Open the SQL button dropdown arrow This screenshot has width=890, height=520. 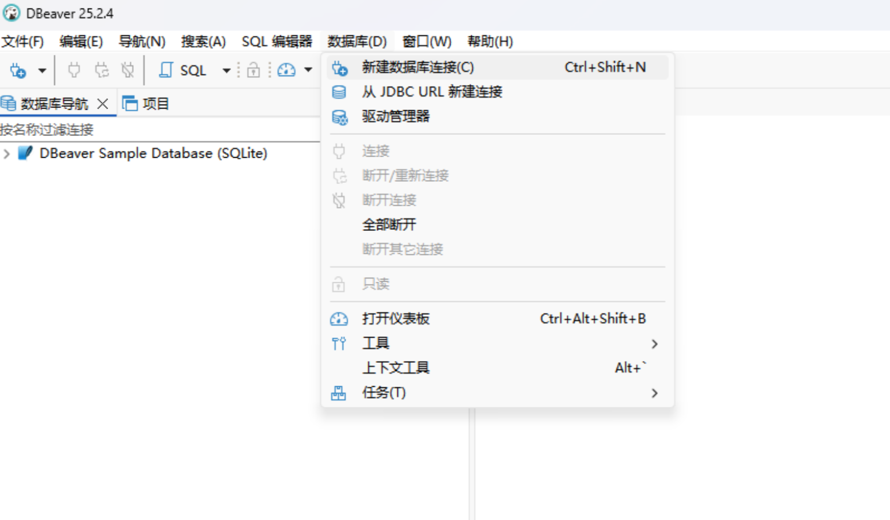(227, 71)
